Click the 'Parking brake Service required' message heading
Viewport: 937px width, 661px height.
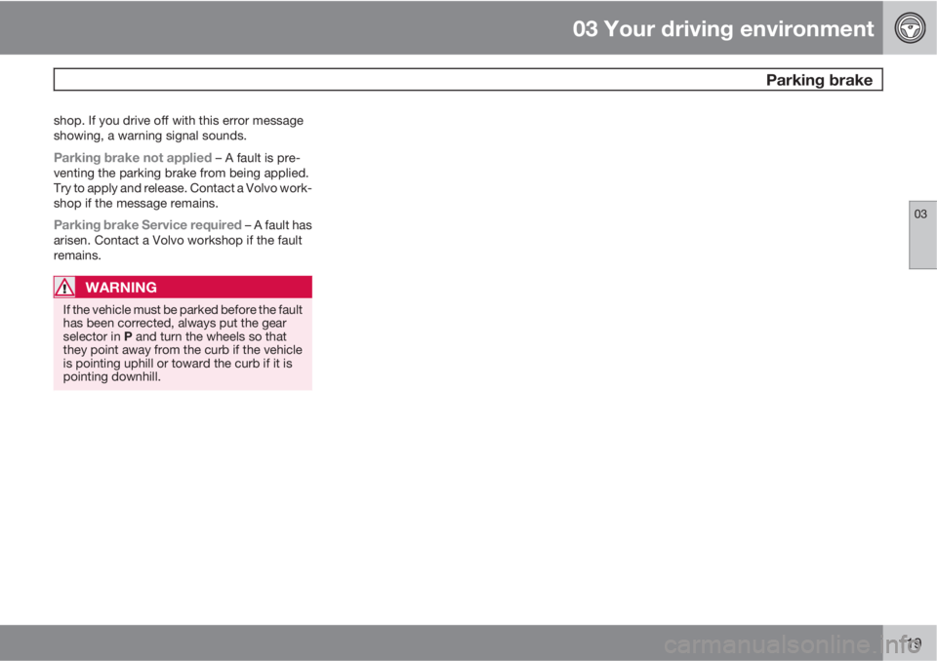(x=147, y=225)
